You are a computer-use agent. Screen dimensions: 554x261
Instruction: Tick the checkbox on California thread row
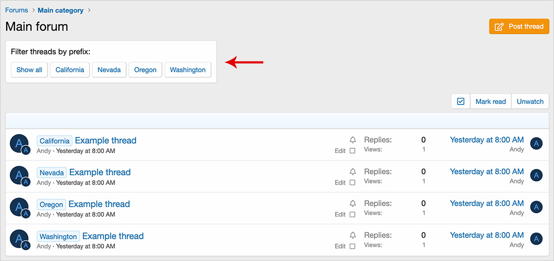(x=352, y=151)
